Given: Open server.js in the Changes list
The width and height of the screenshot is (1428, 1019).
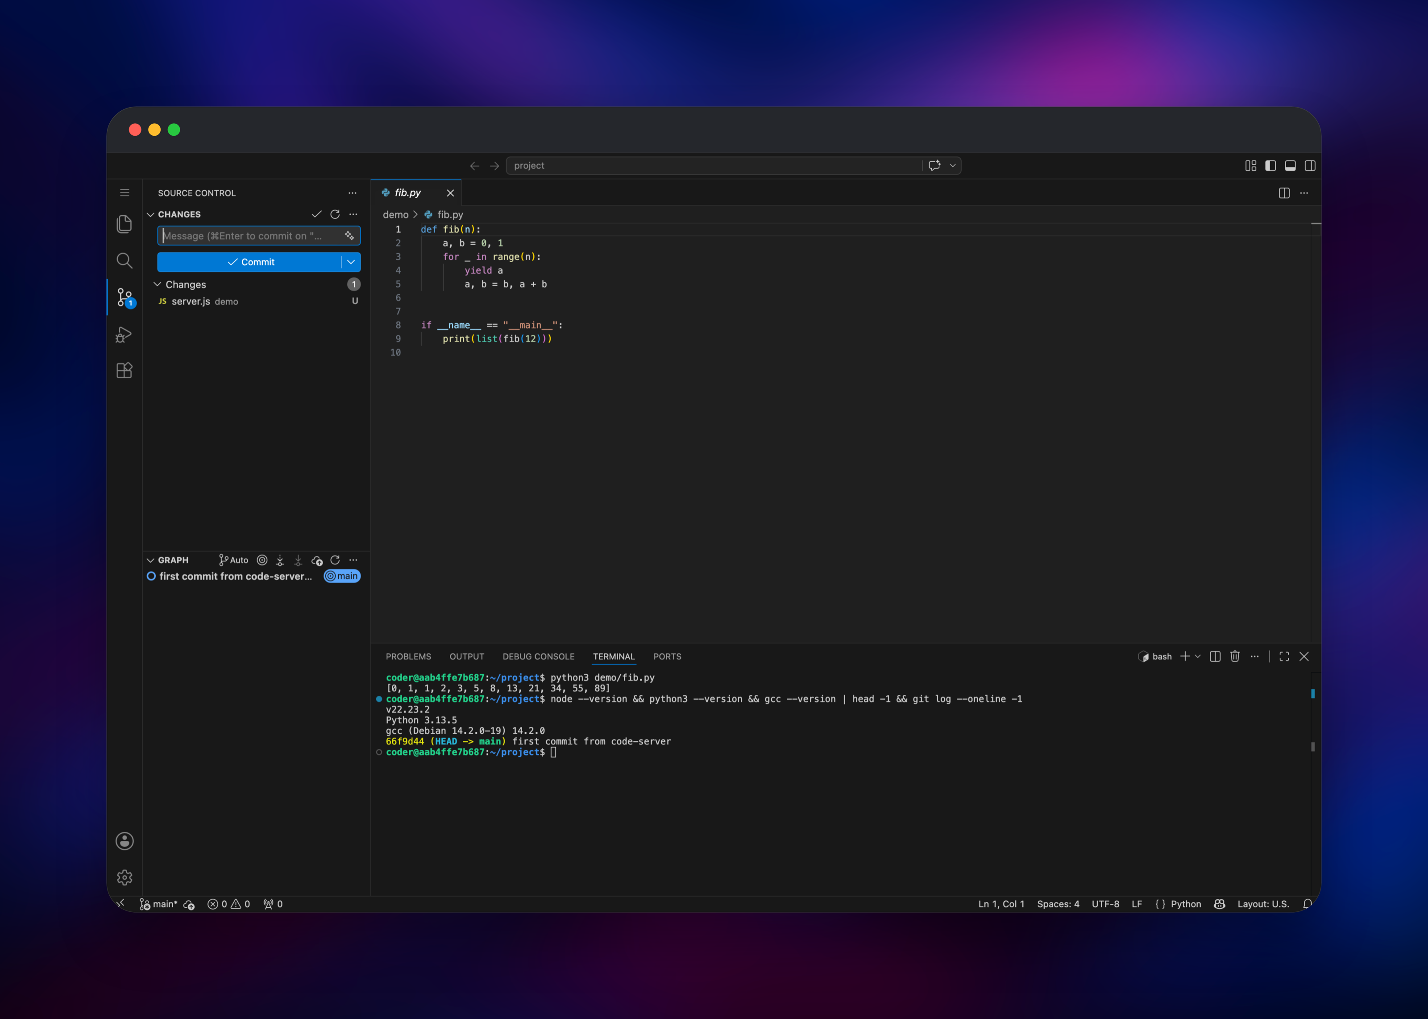Looking at the screenshot, I should coord(257,301).
